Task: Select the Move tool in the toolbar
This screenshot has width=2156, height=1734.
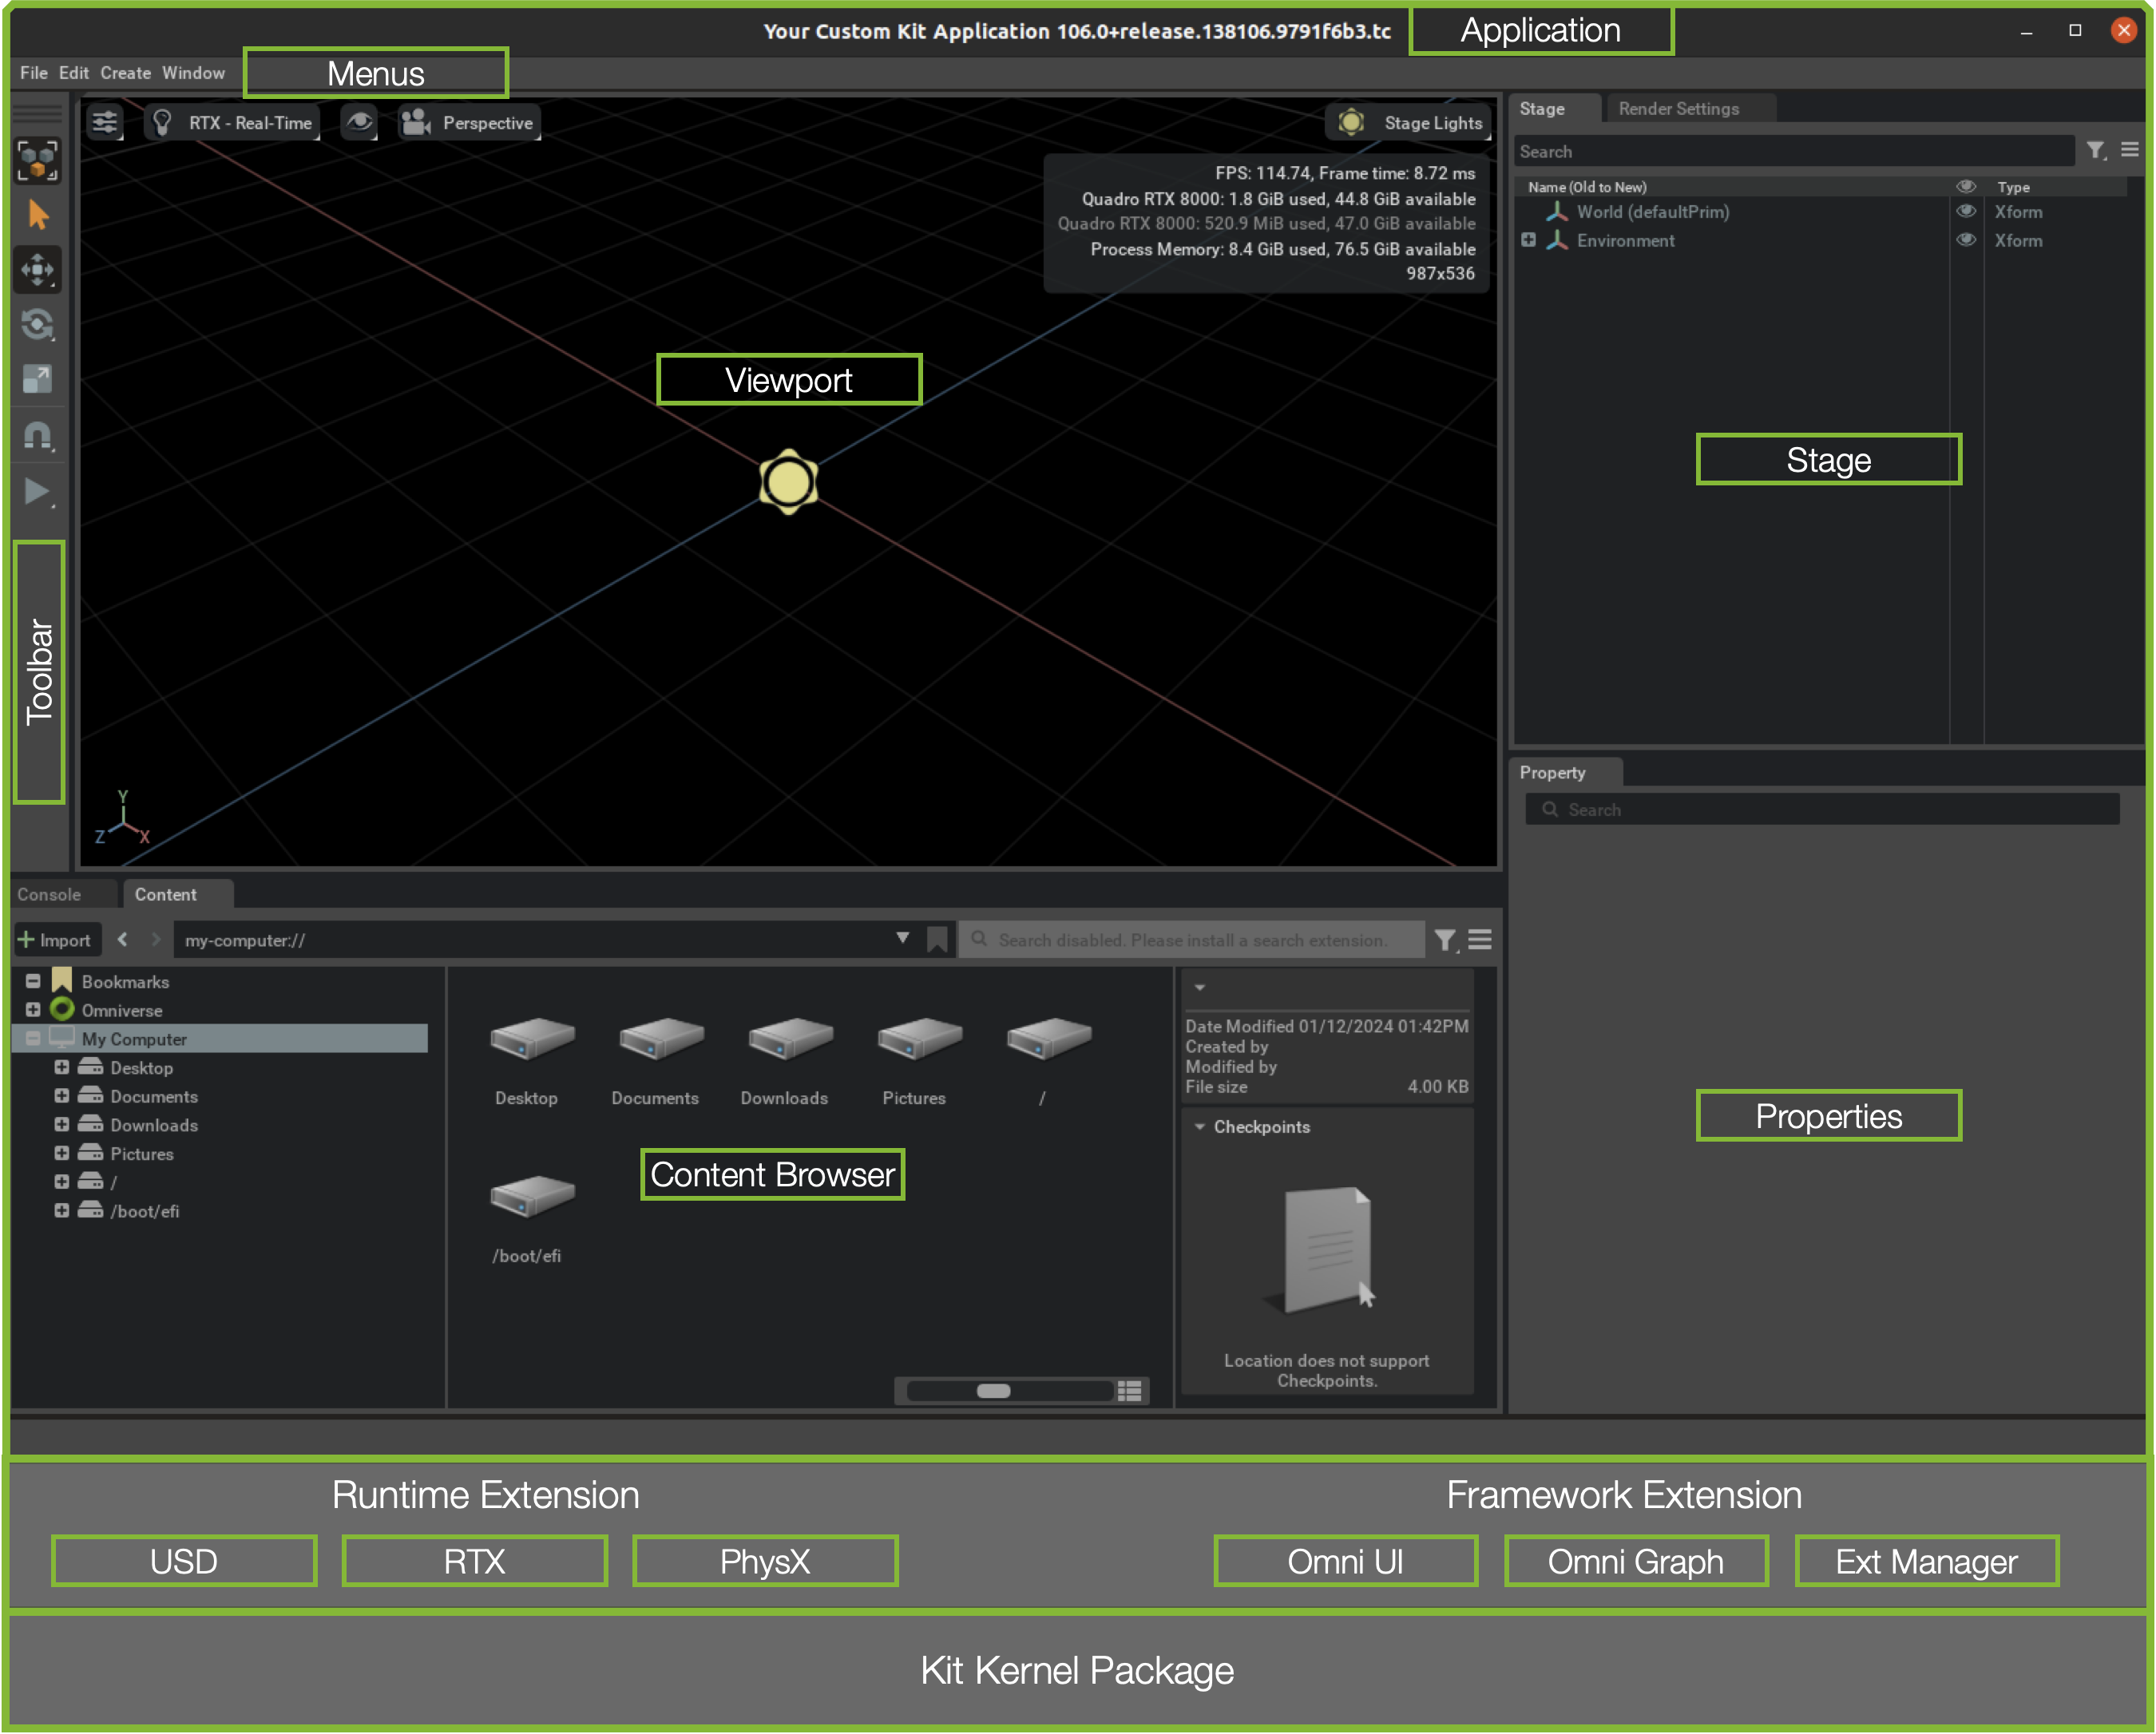Action: pyautogui.click(x=38, y=270)
